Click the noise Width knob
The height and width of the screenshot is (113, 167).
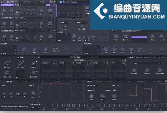[116, 36]
